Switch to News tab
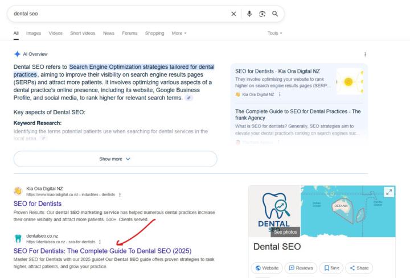This screenshot has width=410, height=278. [109, 33]
